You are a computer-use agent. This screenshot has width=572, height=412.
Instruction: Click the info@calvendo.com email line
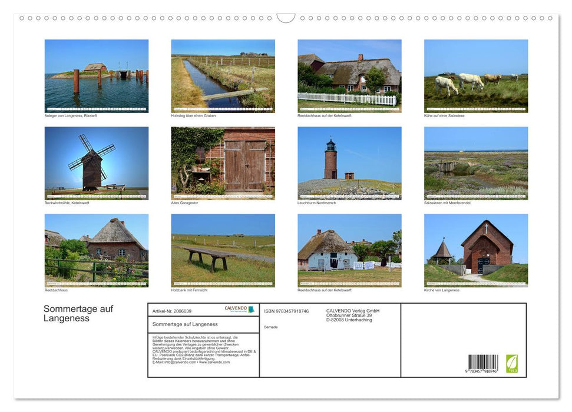(191, 362)
